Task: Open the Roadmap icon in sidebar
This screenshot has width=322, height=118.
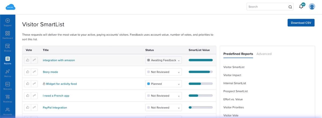Action: [x=8, y=97]
